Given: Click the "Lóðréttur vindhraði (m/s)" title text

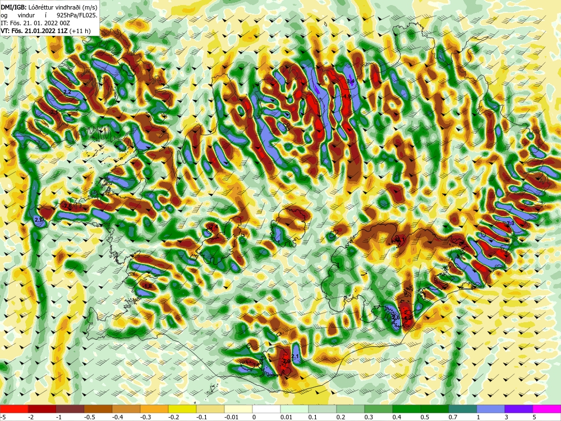Looking at the screenshot, I should [62, 7].
